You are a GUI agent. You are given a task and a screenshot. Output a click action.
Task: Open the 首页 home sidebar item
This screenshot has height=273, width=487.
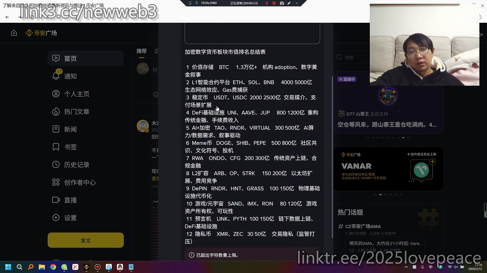coord(86,58)
